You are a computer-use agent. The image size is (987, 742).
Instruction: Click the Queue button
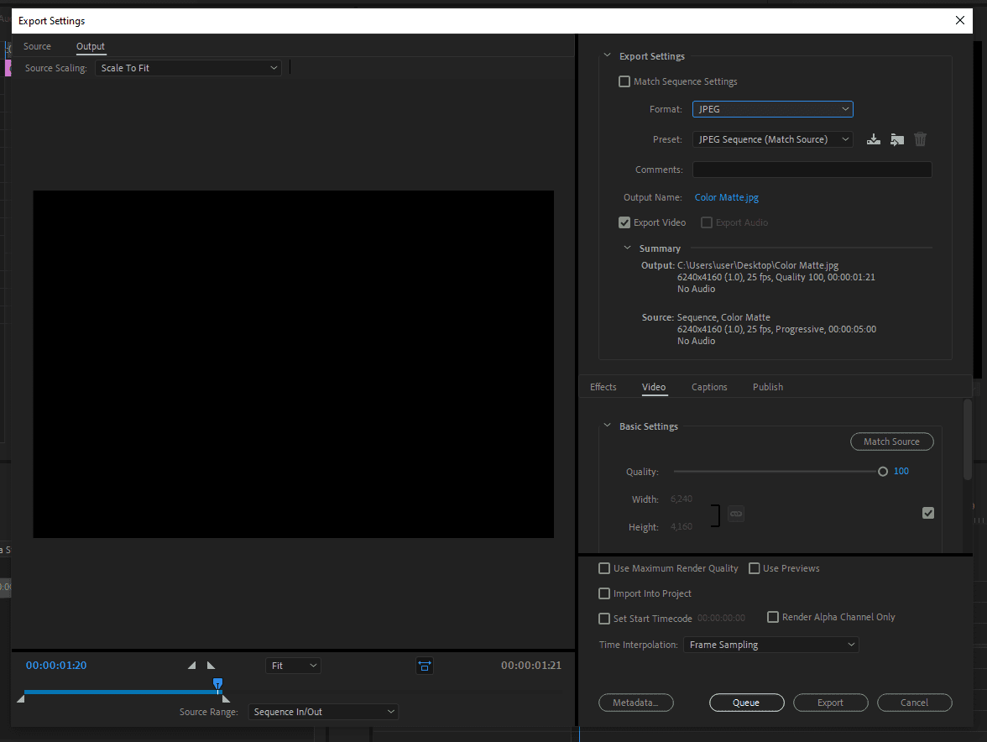click(x=746, y=703)
